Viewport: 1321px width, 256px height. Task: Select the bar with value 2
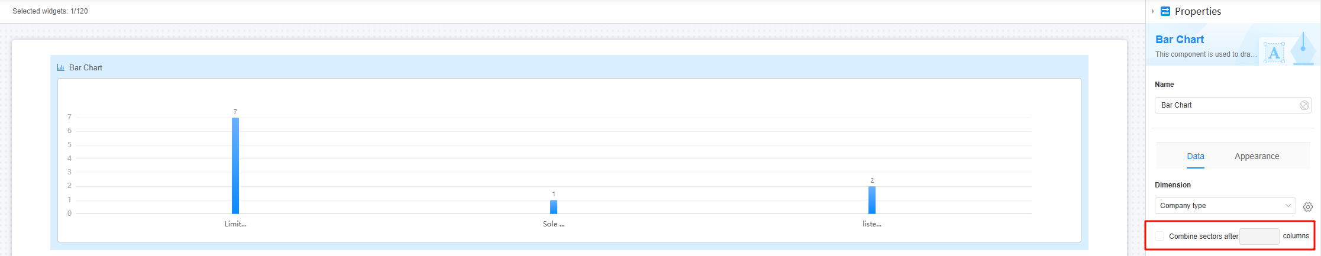click(x=872, y=200)
